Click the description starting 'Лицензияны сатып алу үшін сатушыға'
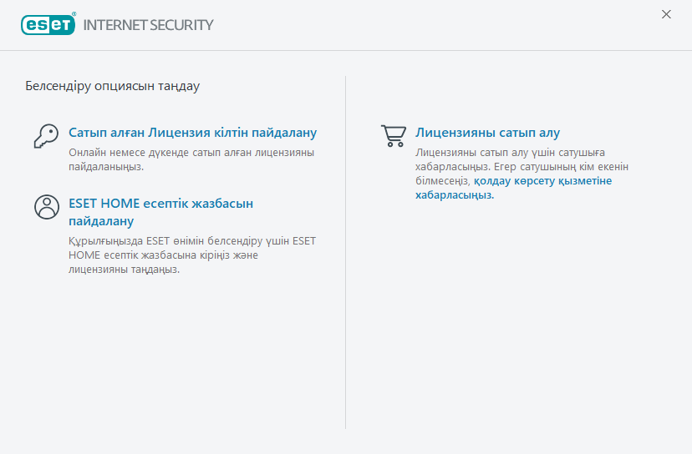Screen dimensions: 692x454 pyautogui.click(x=510, y=153)
